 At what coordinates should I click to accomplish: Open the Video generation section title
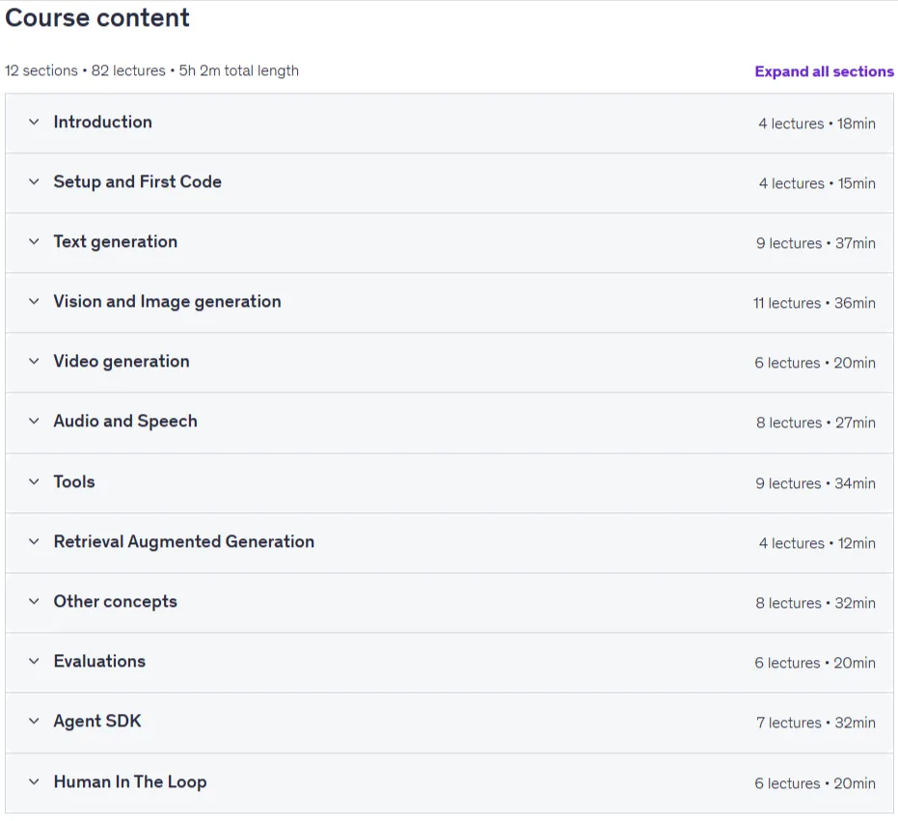pos(122,361)
